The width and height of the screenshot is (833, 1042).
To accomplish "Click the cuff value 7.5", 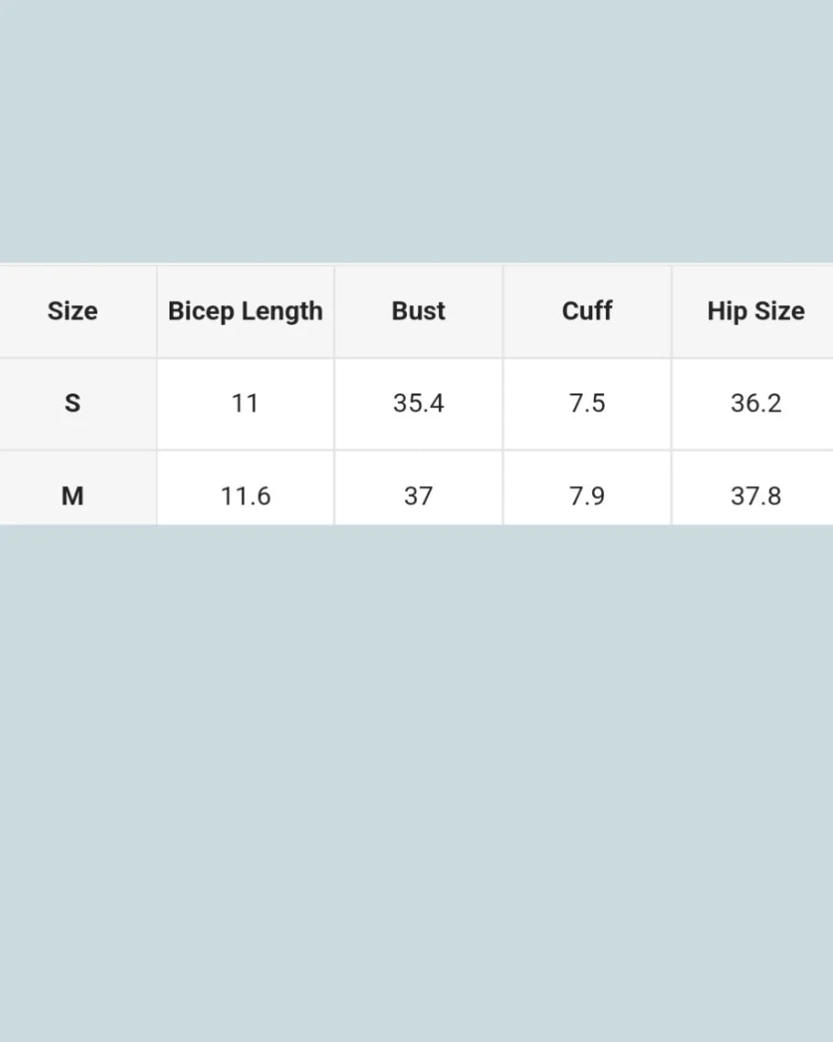I will click(x=586, y=404).
